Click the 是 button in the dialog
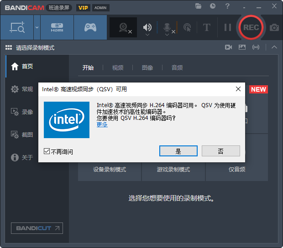283x248 pixels. pos(178,151)
